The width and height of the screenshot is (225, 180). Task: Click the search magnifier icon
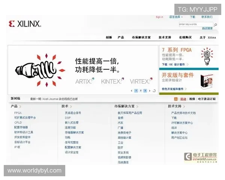point(215,25)
